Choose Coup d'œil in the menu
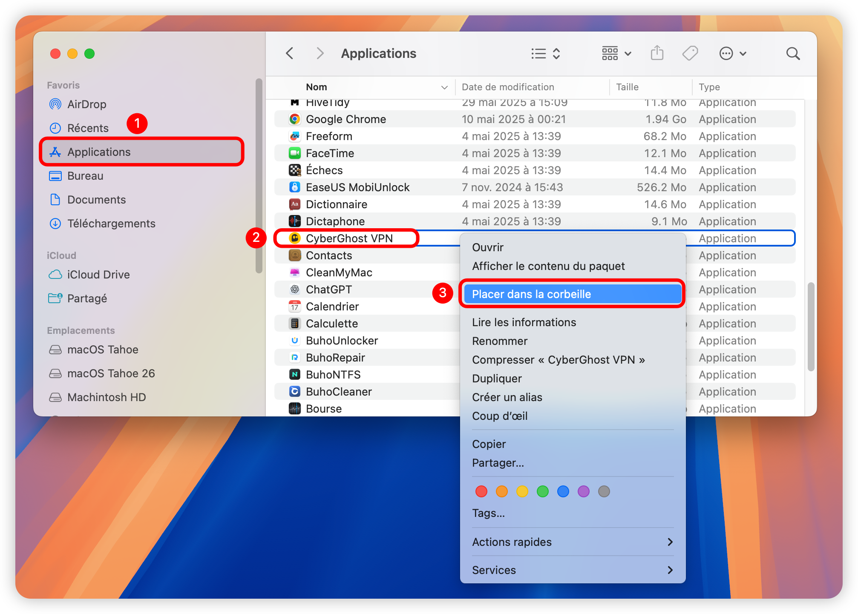The height and width of the screenshot is (614, 858). [573, 416]
